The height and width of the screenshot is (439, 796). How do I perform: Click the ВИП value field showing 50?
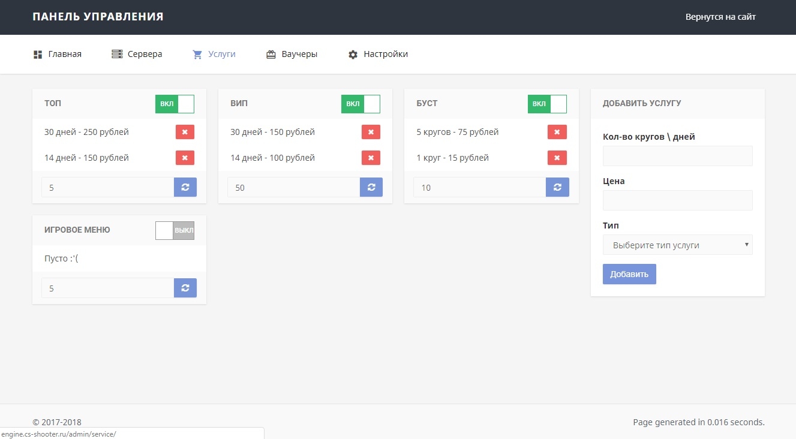pos(294,187)
